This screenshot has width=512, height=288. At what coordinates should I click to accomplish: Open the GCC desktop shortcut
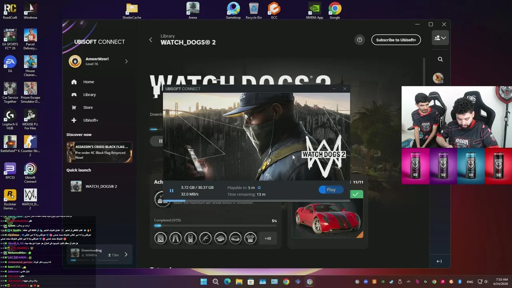[274, 11]
